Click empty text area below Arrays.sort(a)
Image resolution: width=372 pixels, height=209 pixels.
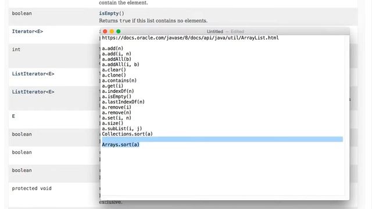click(x=222, y=171)
